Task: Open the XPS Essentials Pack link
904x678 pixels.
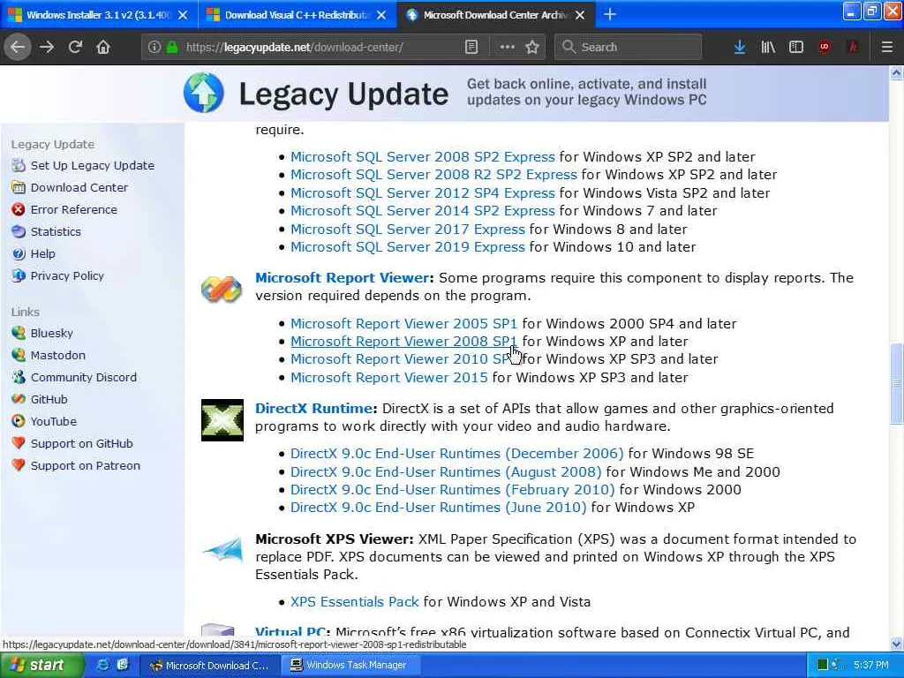Action: [x=355, y=602]
